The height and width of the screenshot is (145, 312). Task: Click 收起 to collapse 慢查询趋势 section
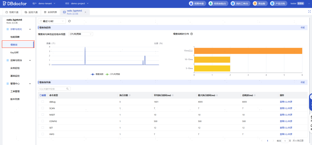(x=302, y=28)
